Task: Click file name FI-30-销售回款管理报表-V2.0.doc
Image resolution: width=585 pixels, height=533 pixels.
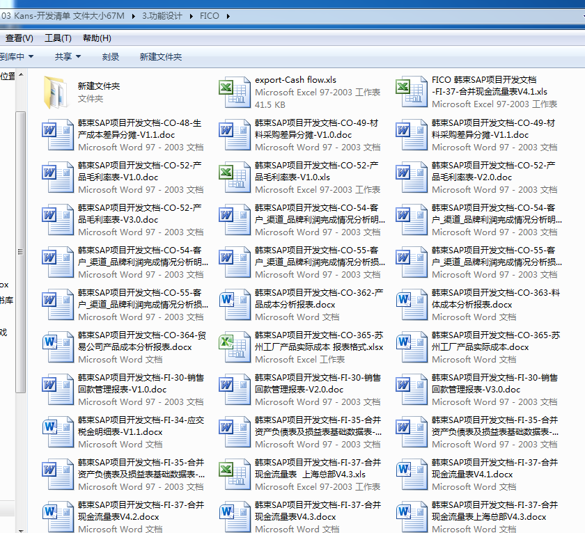Action: [318, 383]
